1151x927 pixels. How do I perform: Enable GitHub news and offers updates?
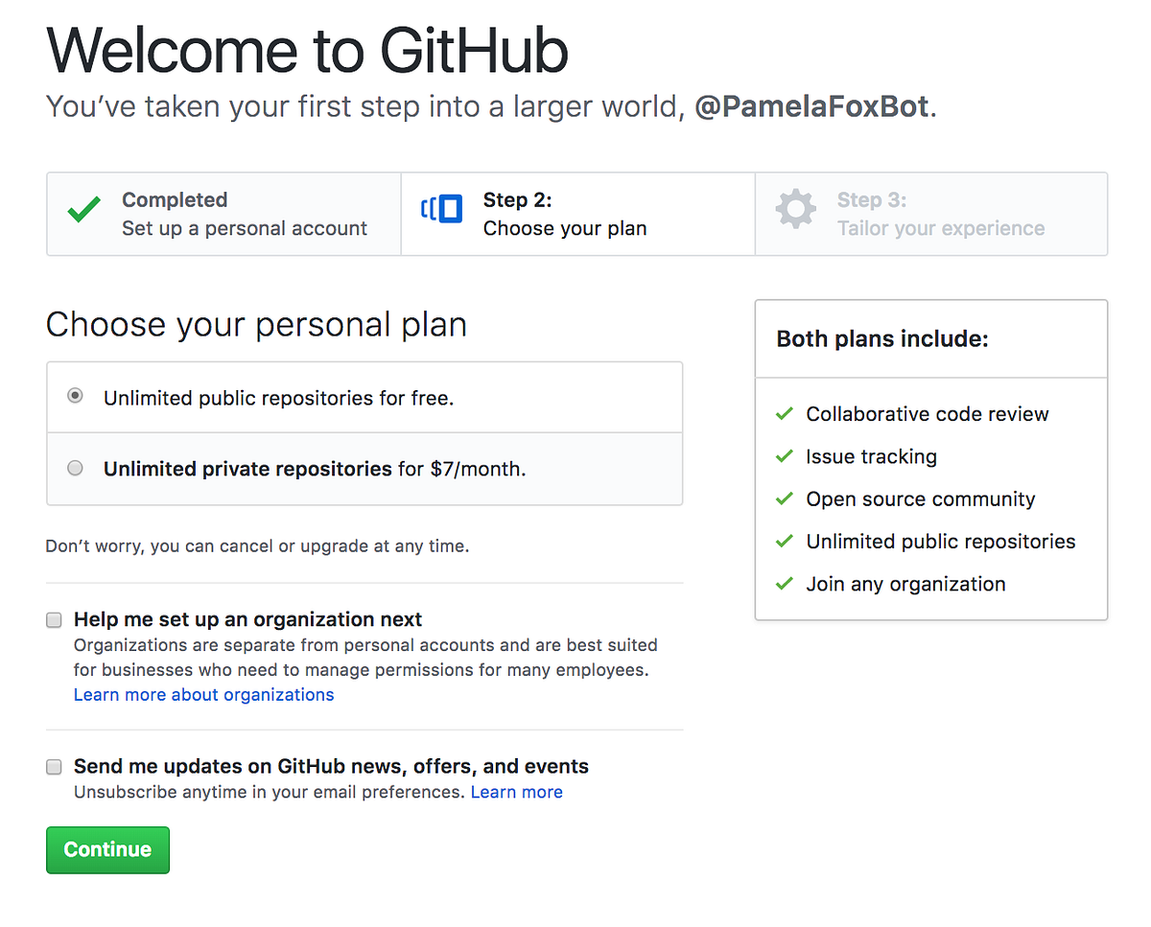point(54,766)
